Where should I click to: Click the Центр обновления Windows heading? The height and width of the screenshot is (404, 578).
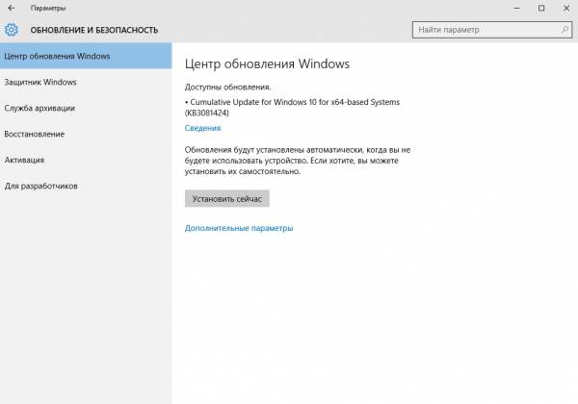pos(267,64)
